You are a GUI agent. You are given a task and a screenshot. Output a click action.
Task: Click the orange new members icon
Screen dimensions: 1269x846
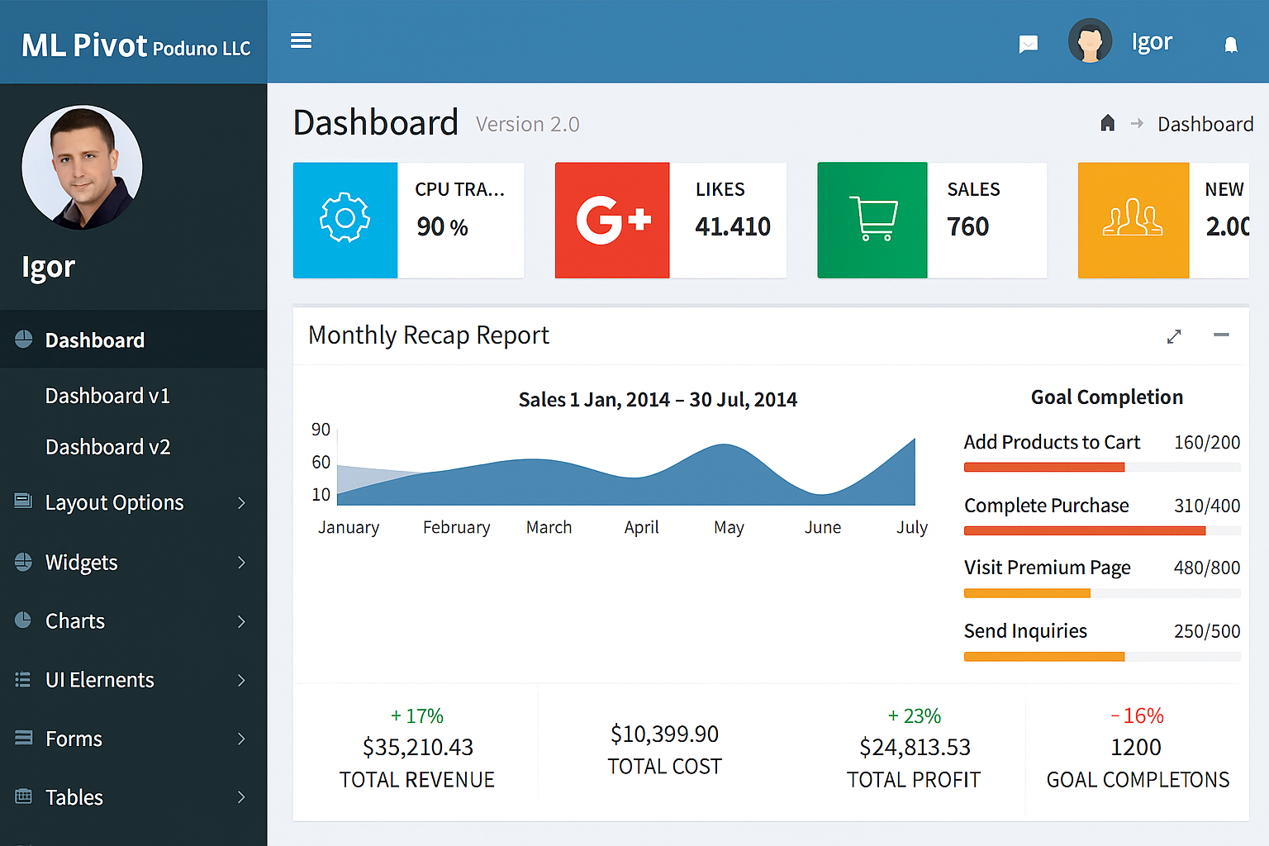(x=1133, y=220)
